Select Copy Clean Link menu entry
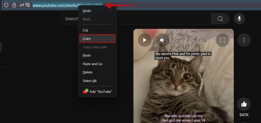Viewport: 261px width, 123px height. [97, 47]
